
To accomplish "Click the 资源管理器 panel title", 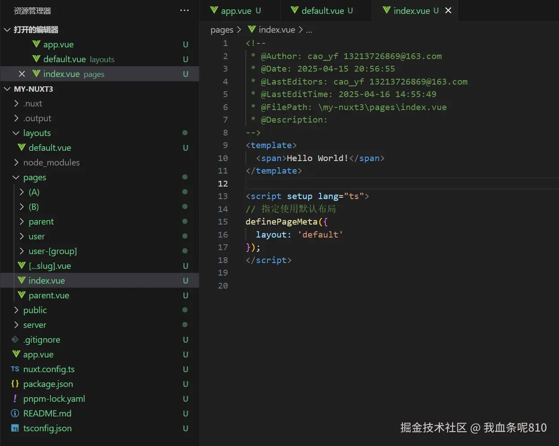I will point(32,11).
